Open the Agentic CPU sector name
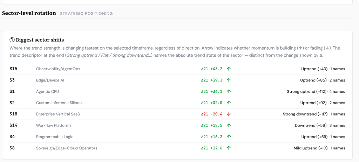The image size is (359, 162). (47, 91)
